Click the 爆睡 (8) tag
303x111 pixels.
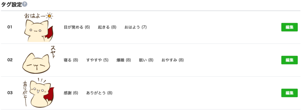[124, 60]
